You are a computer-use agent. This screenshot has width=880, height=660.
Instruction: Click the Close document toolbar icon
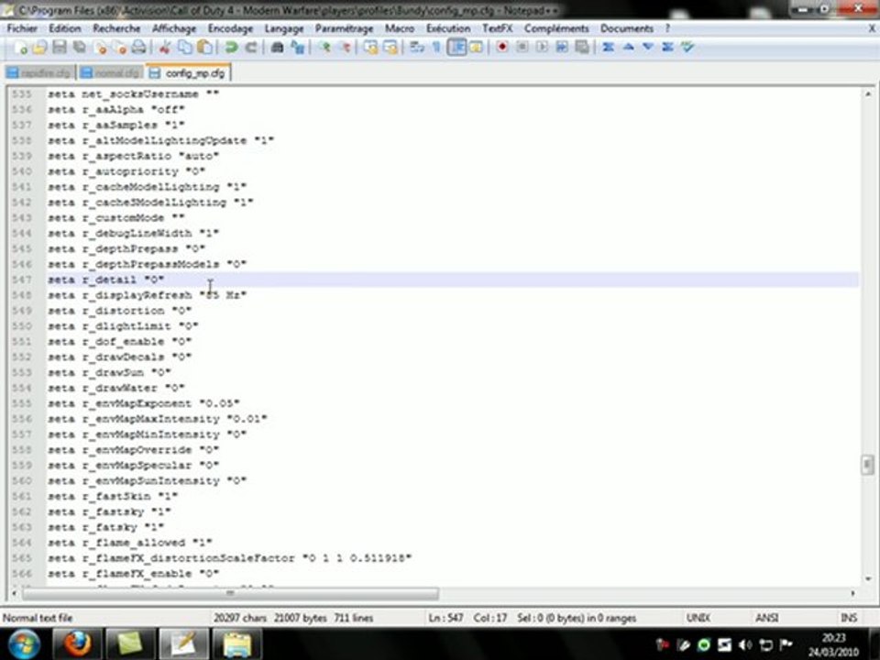pos(101,48)
